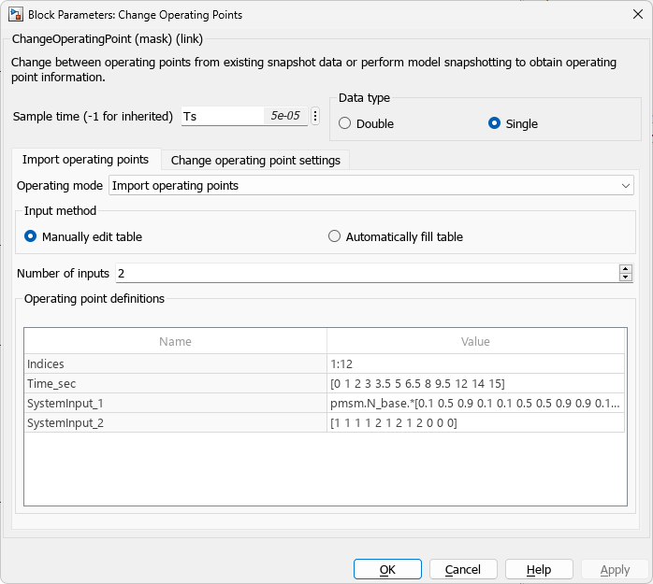Open the sample time three-dot options button
Viewport: 653px width, 584px height.
click(x=315, y=116)
